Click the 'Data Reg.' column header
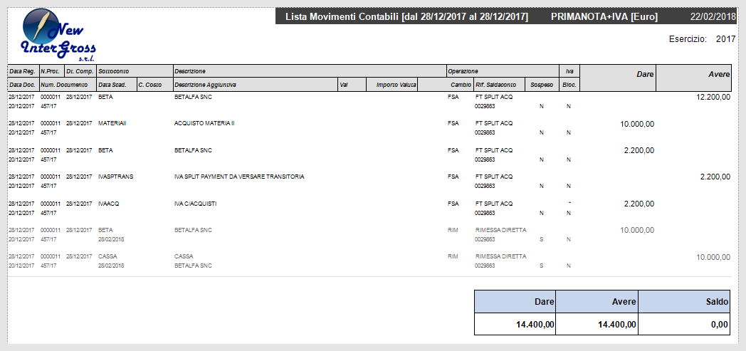The height and width of the screenshot is (351, 746). (22, 71)
